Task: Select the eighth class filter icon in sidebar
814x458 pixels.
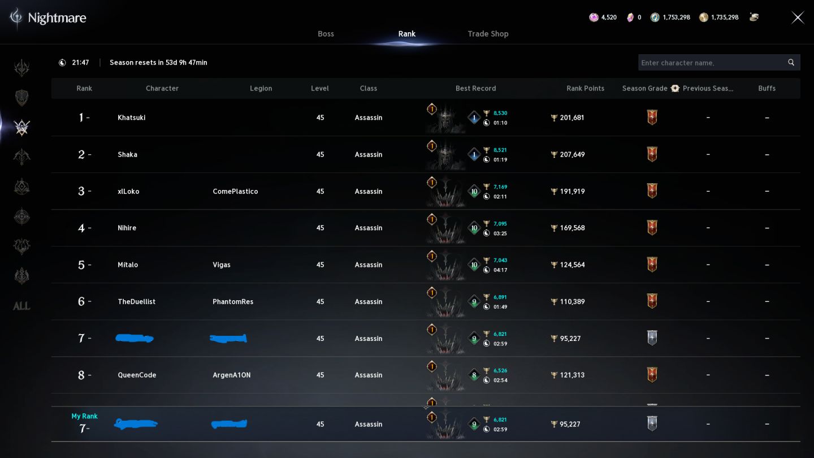Action: (x=22, y=276)
